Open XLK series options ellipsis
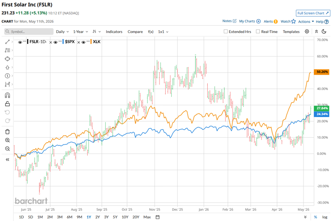The height and width of the screenshot is (221, 333). (88, 41)
